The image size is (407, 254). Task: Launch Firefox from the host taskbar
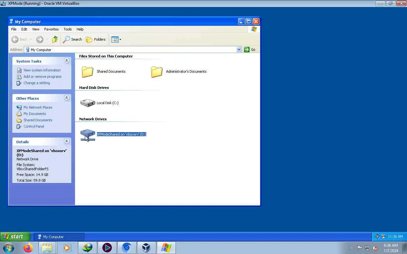(x=28, y=248)
